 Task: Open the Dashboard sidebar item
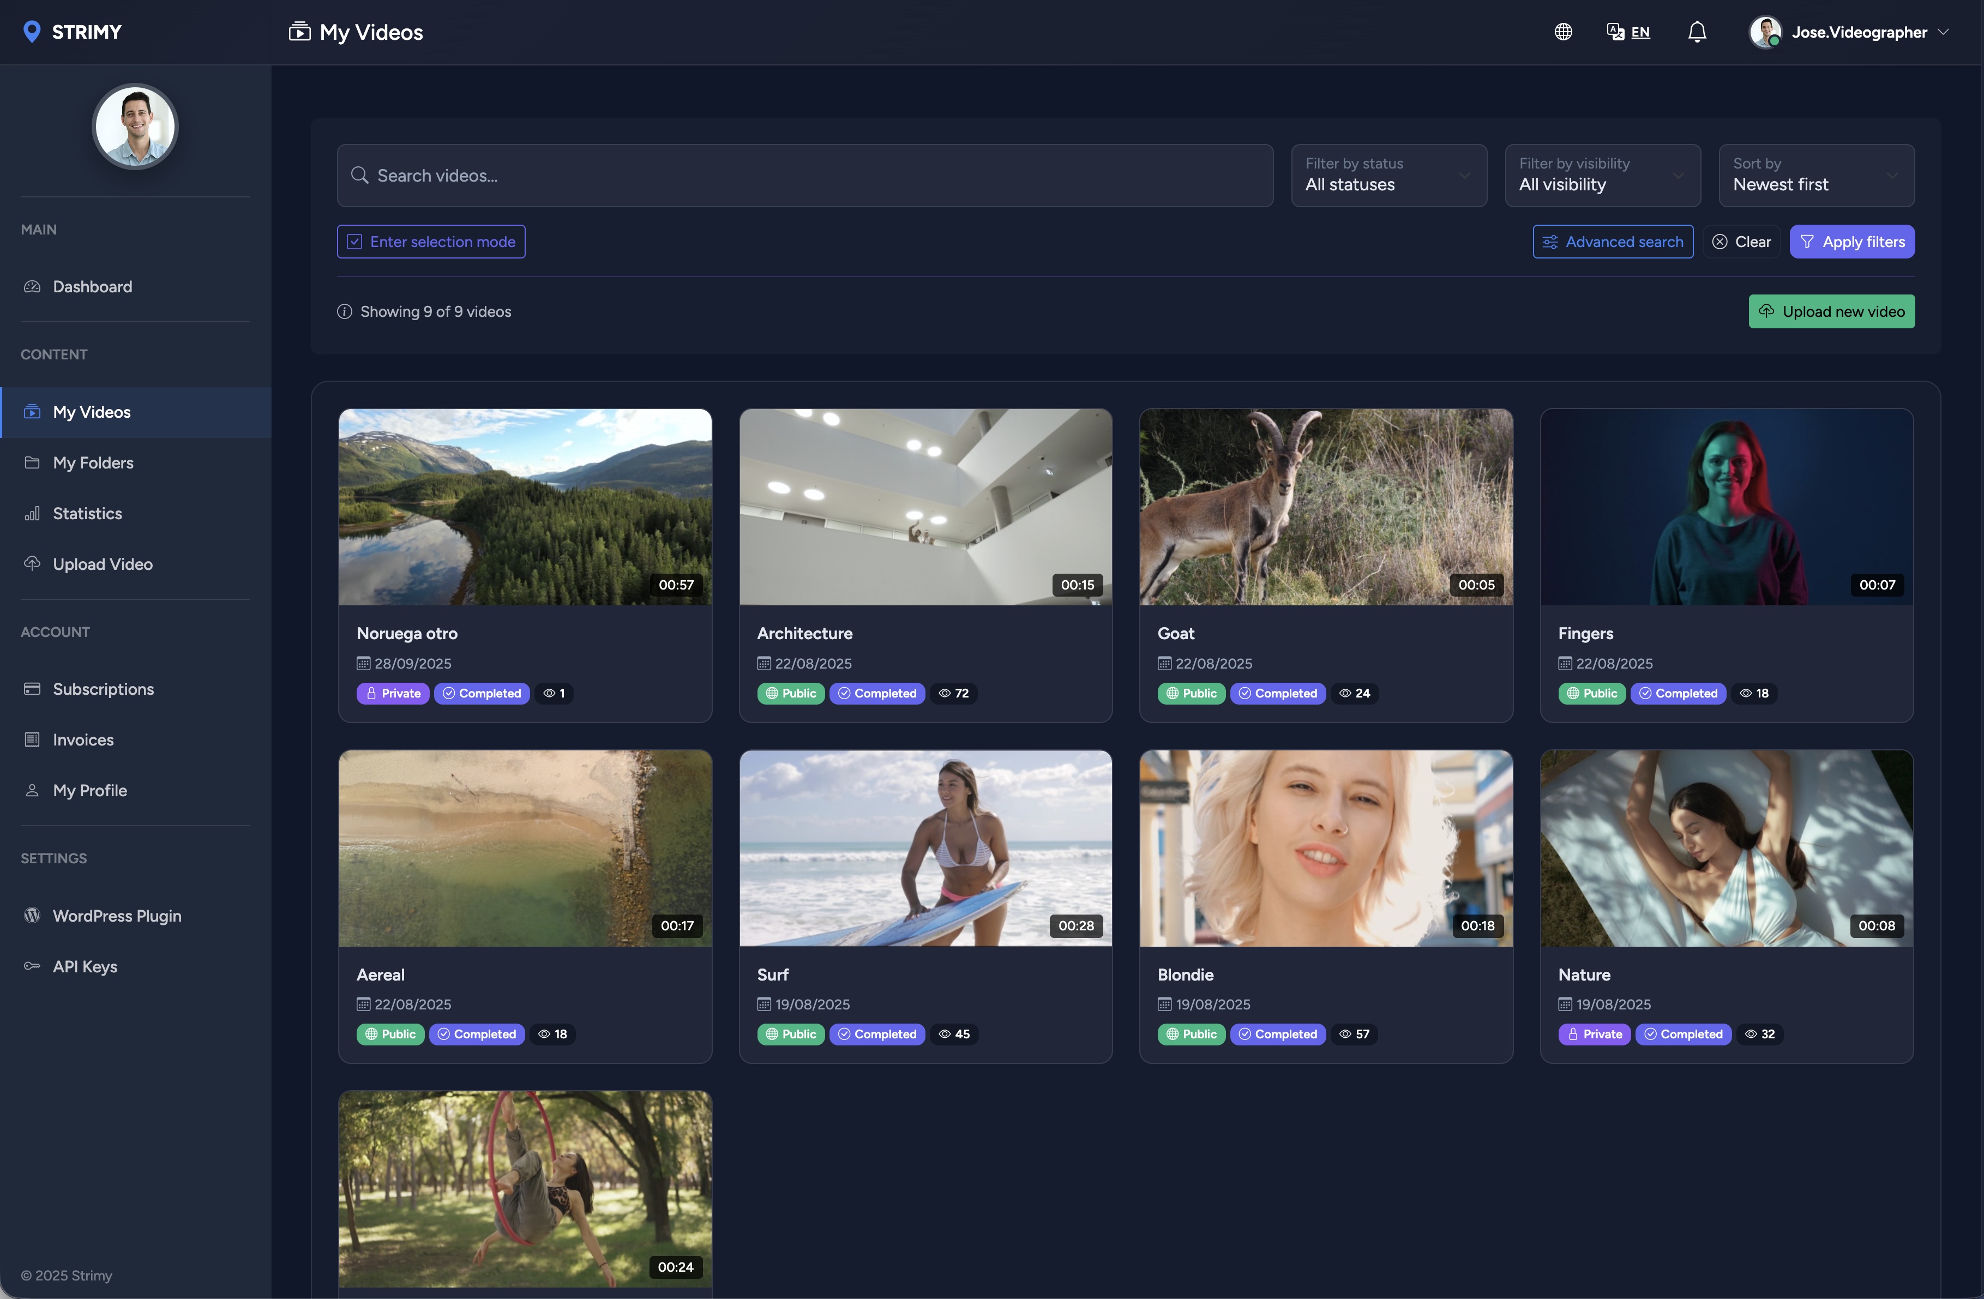[x=92, y=287]
